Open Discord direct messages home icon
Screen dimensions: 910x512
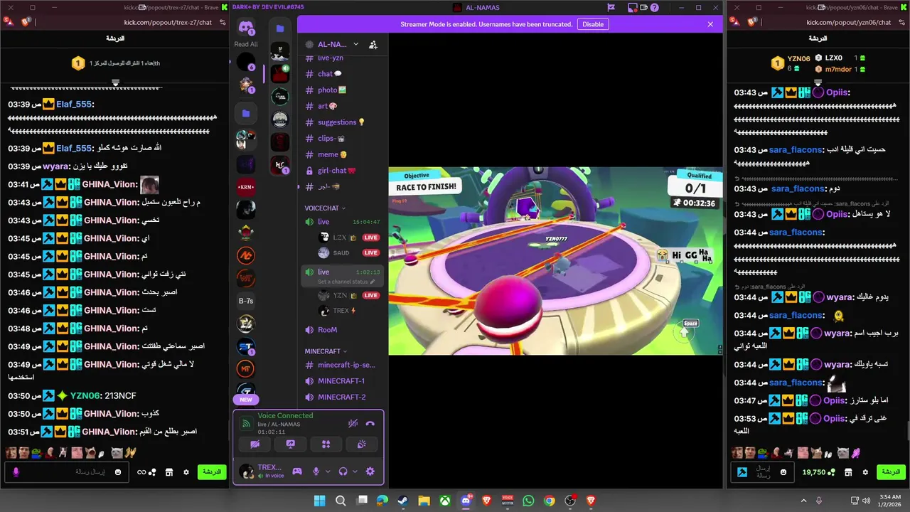(x=247, y=28)
